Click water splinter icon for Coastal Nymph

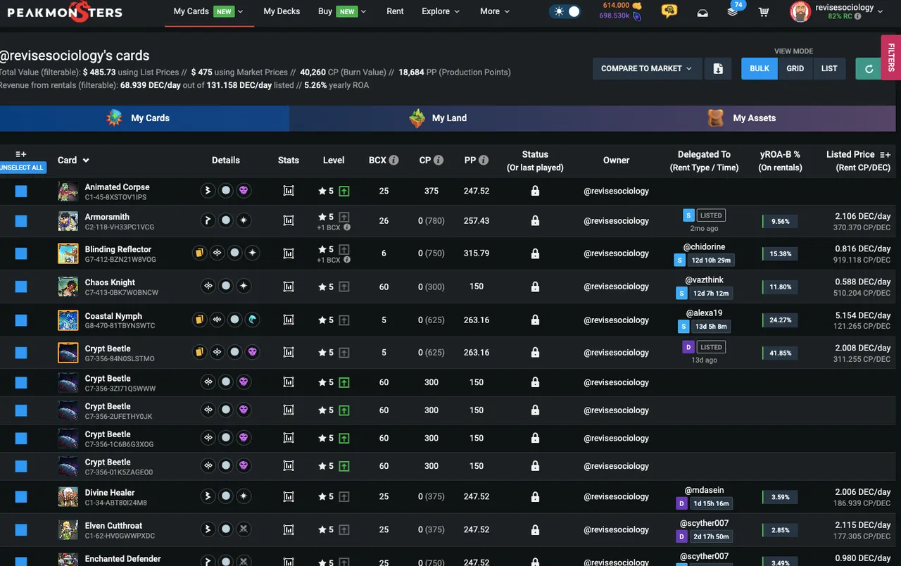[252, 320]
